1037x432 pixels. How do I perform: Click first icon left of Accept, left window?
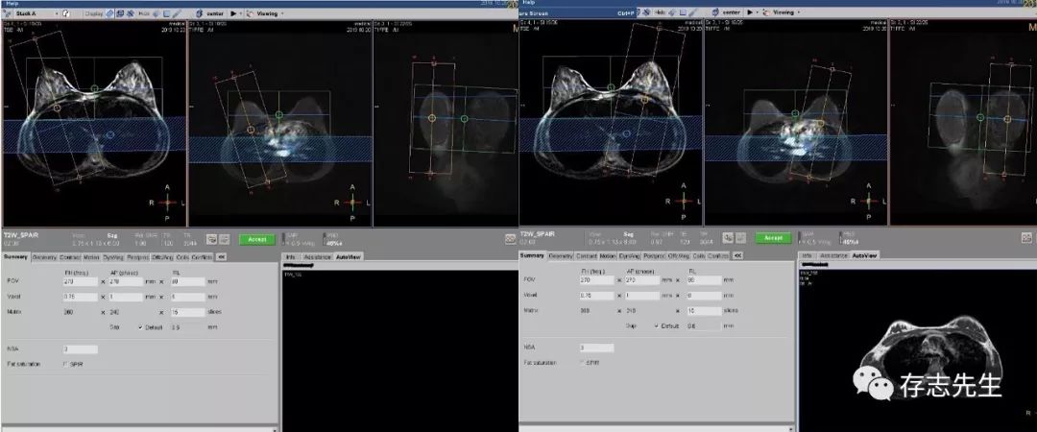224,239
